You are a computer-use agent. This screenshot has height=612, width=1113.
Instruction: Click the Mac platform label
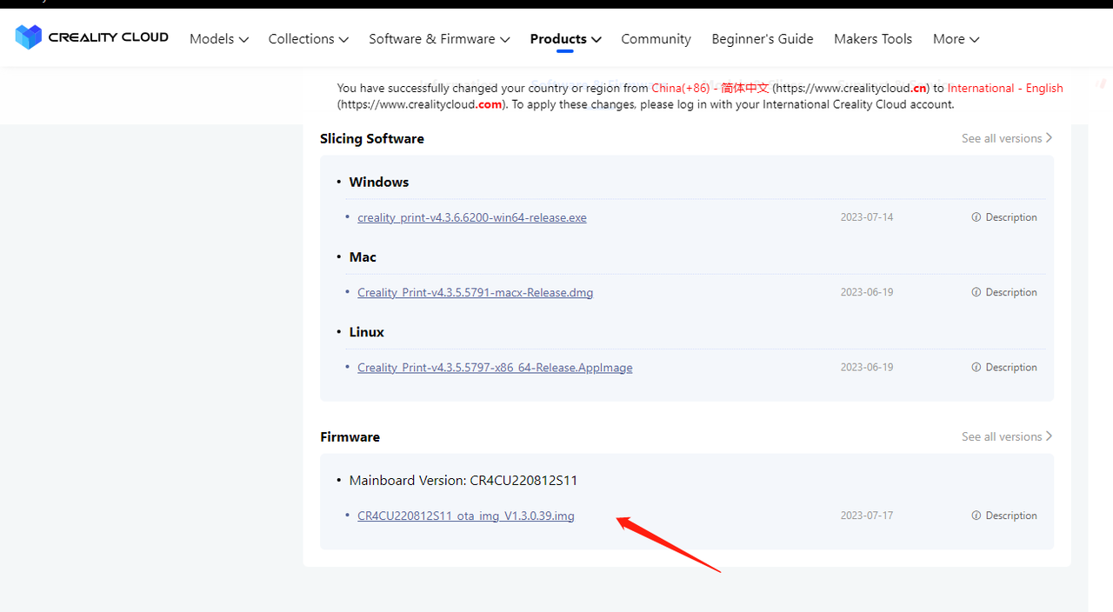[x=363, y=257]
